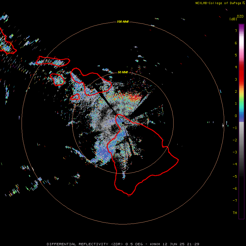Click the '1' value on color scale
Screen dimensions: 246x246
pos(236,104)
